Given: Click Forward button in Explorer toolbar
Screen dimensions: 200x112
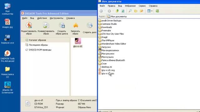Looking at the screenshot, I should [109, 11].
